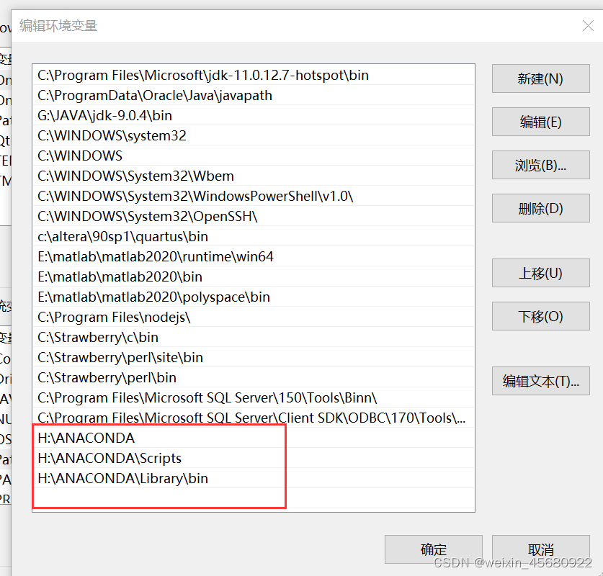The height and width of the screenshot is (576, 603).
Task: Click the 删除(D) delete button
Action: pyautogui.click(x=541, y=208)
